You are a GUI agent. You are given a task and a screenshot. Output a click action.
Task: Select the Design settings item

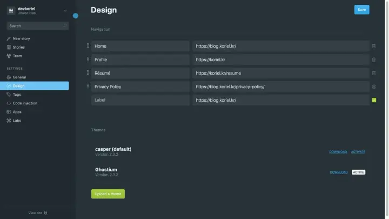point(35,86)
